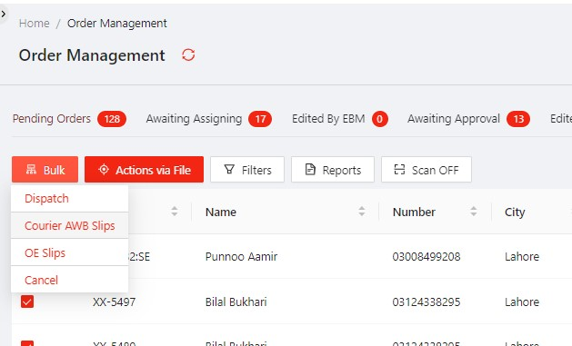The width and height of the screenshot is (572, 346).
Task: Sort by Name column arrows
Action: [362, 212]
